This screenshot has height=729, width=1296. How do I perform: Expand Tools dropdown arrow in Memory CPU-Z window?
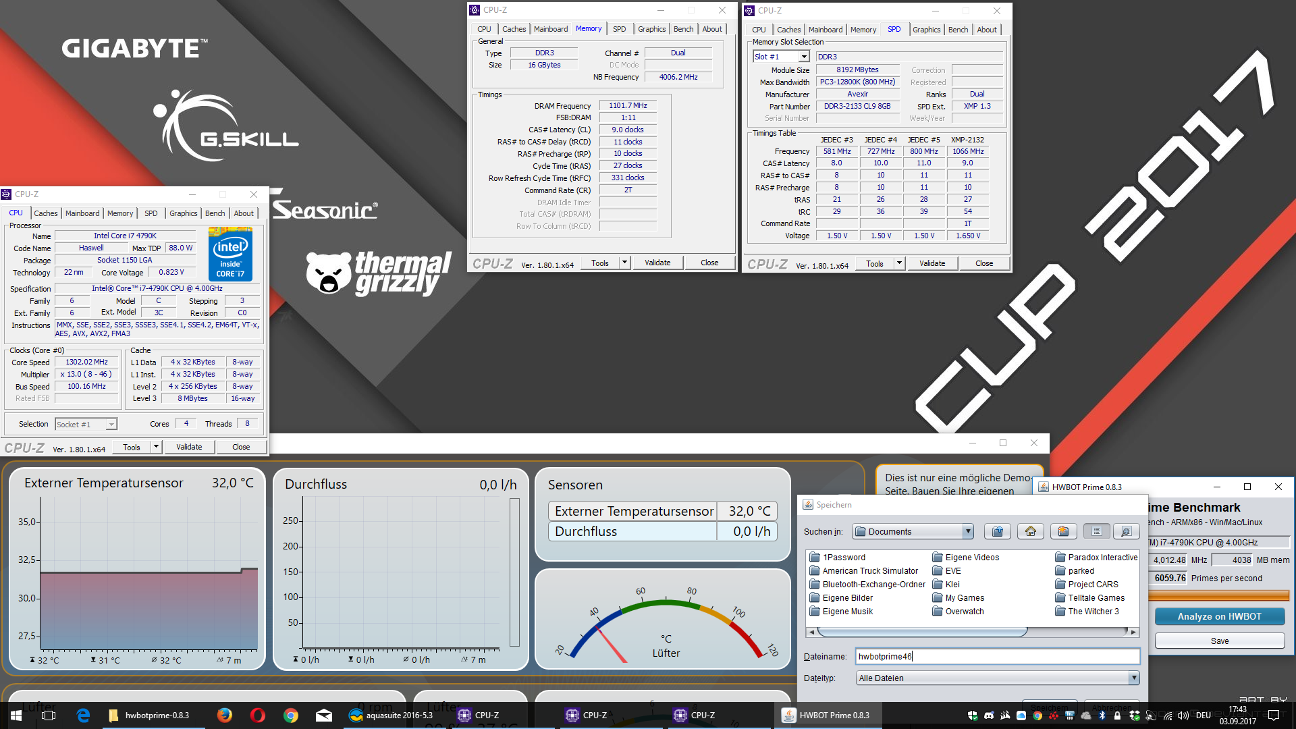tap(624, 263)
